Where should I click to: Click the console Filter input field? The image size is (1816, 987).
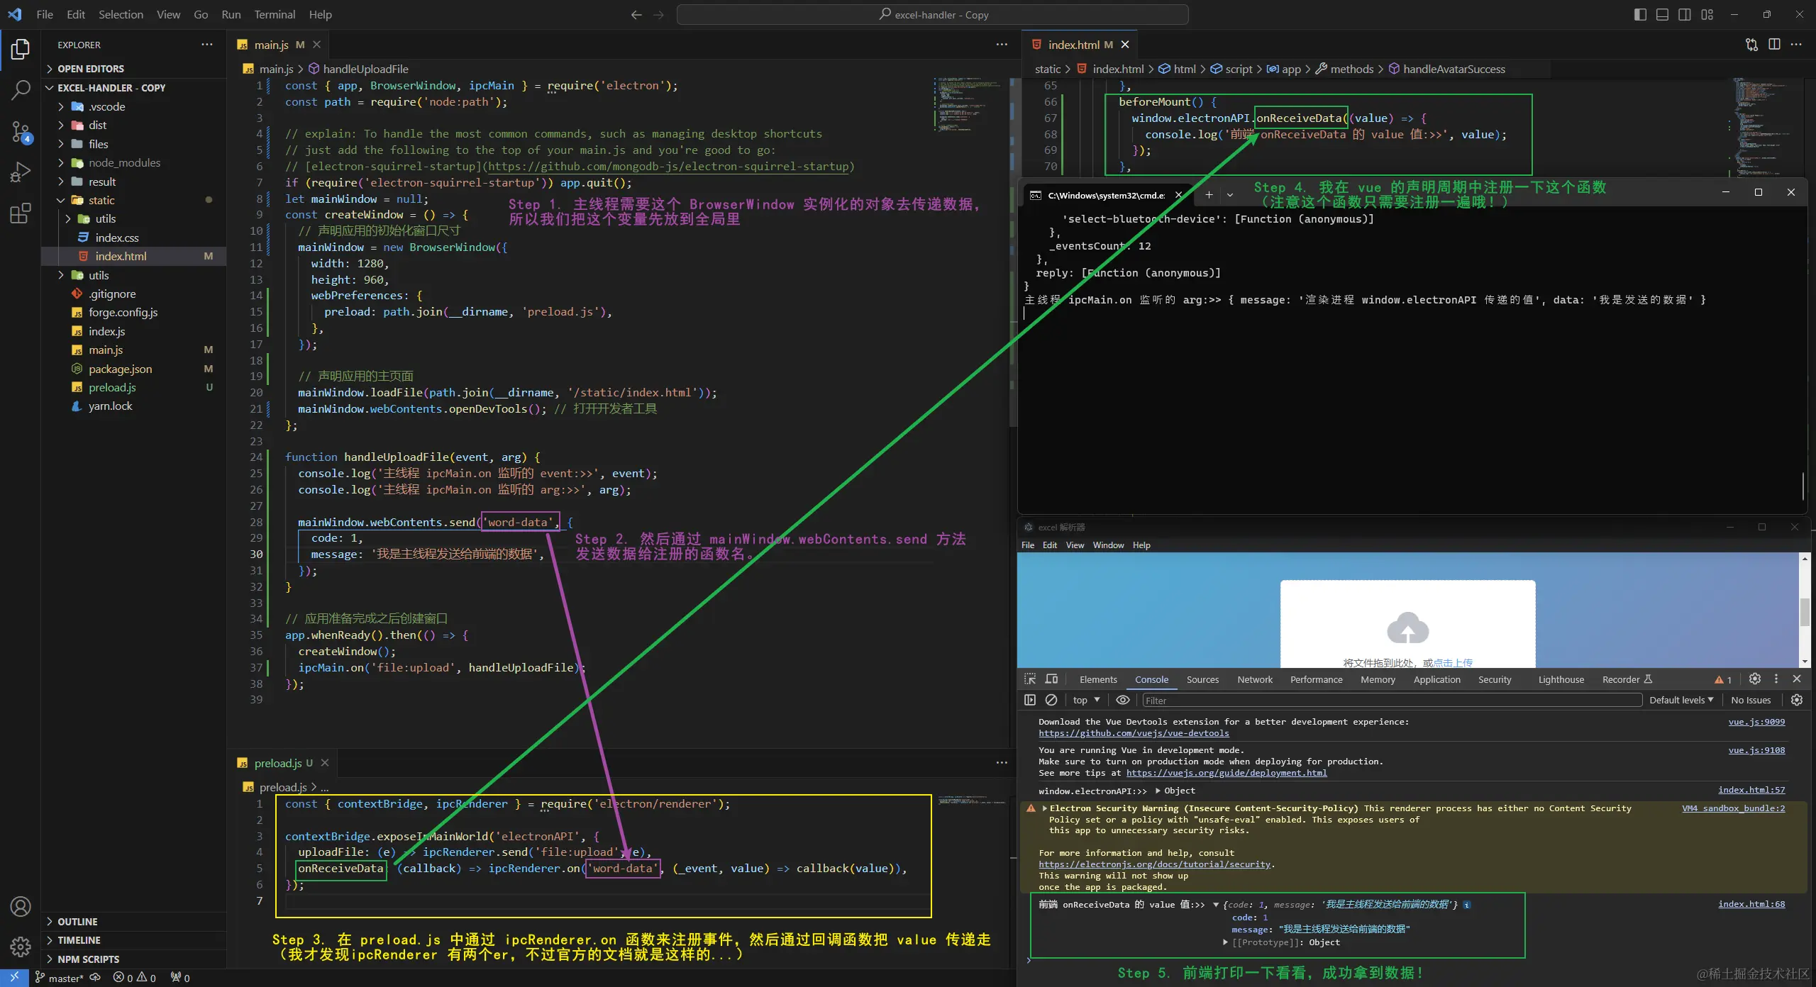click(x=1392, y=701)
